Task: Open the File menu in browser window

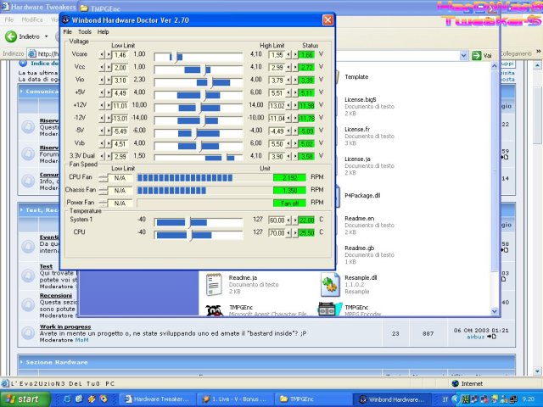Action: [x=9, y=20]
